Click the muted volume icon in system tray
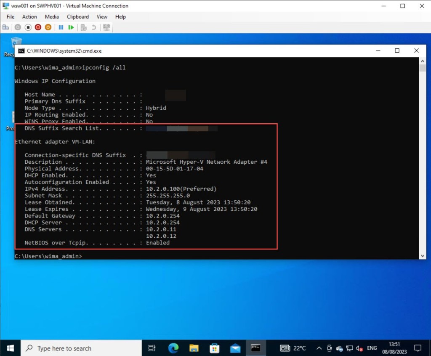Image resolution: width=431 pixels, height=356 pixels. (x=359, y=348)
